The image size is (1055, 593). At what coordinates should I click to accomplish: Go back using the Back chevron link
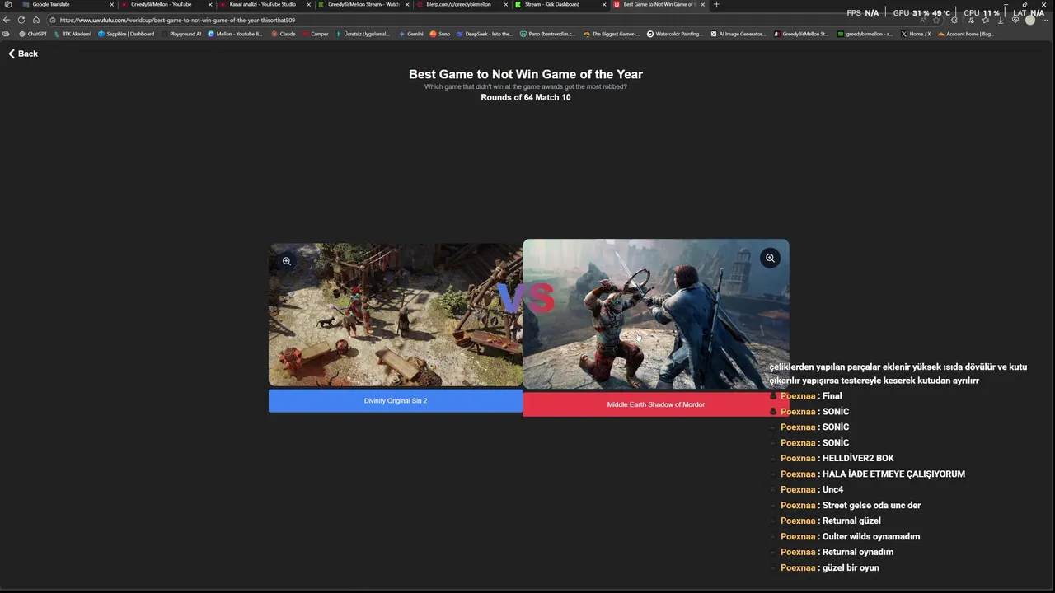(23, 54)
